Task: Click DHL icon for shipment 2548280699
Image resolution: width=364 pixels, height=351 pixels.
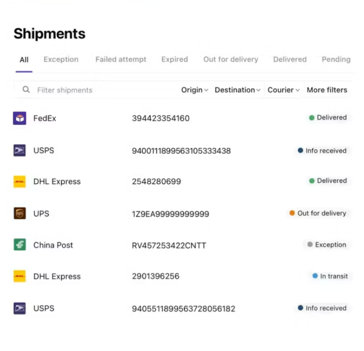Action: click(x=20, y=182)
